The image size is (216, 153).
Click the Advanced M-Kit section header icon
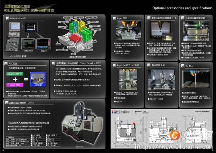[8, 18]
